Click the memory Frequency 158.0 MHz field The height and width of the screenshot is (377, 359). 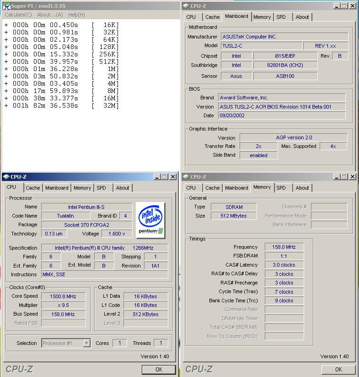point(284,247)
